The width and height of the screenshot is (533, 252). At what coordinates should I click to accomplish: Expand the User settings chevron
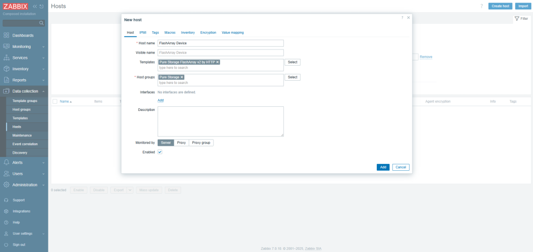[x=43, y=234]
